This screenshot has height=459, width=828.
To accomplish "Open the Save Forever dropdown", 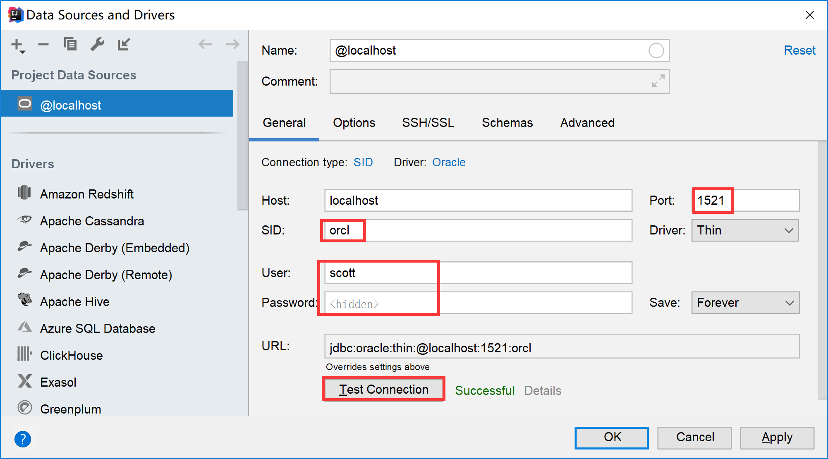I will (745, 303).
